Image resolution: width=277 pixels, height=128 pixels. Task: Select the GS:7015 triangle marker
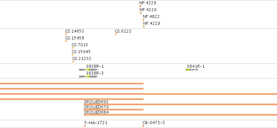click(73, 48)
